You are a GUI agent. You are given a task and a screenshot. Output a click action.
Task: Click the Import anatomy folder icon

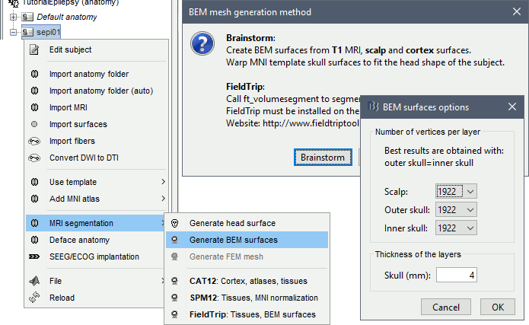[x=34, y=75]
